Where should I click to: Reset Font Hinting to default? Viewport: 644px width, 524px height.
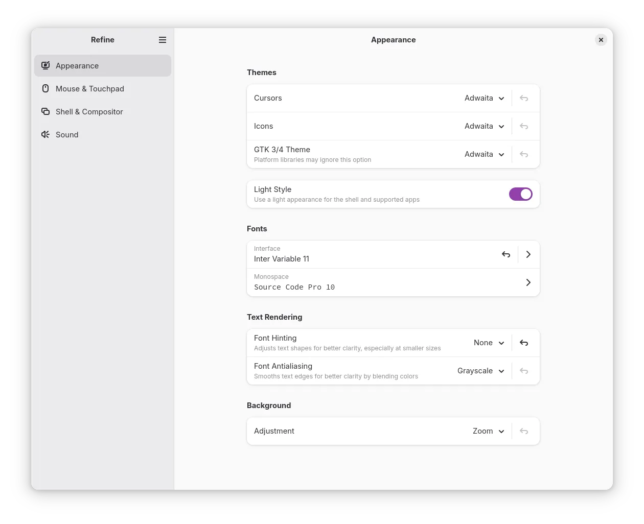(x=524, y=343)
